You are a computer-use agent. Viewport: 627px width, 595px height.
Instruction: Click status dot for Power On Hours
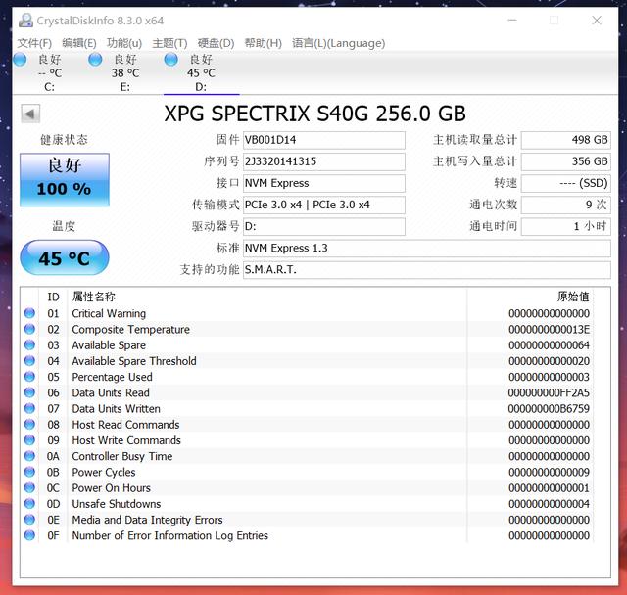pyautogui.click(x=29, y=487)
